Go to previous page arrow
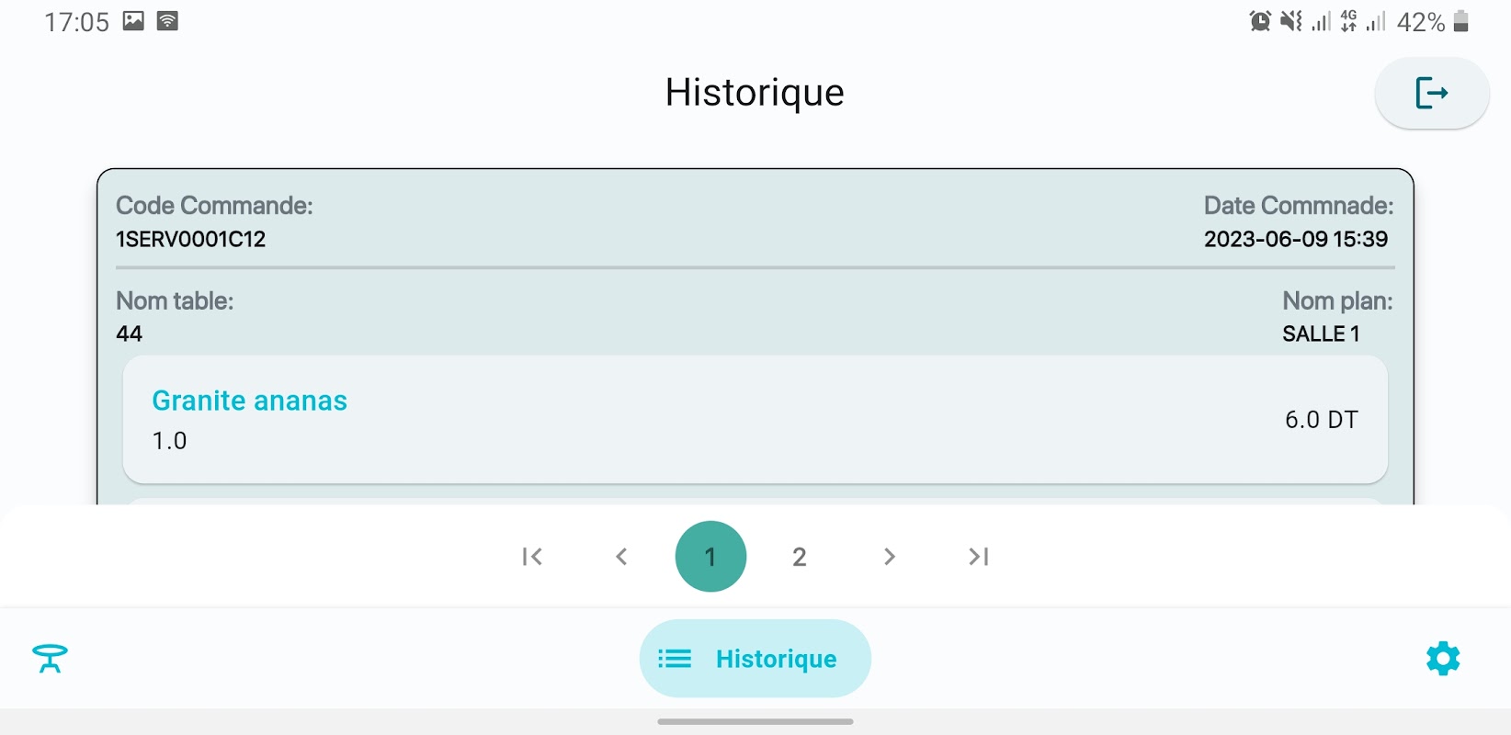The image size is (1511, 735). coord(621,557)
